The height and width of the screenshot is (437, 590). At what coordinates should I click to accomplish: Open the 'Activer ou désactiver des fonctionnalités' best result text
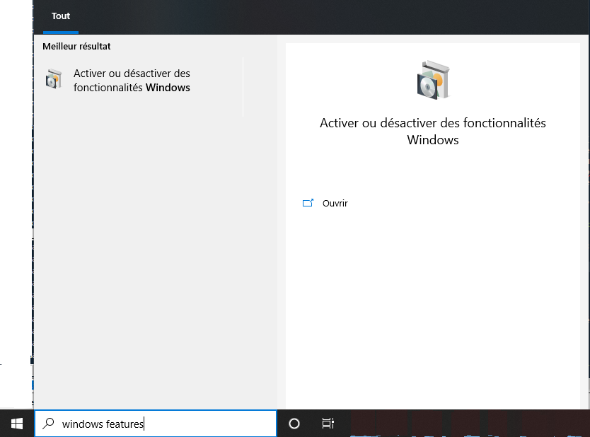[132, 74]
